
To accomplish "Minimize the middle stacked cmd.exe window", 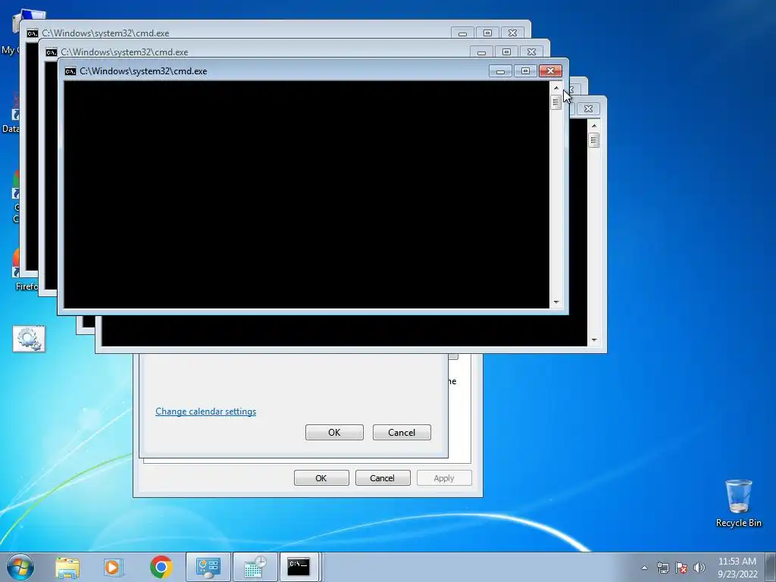I will tap(481, 52).
